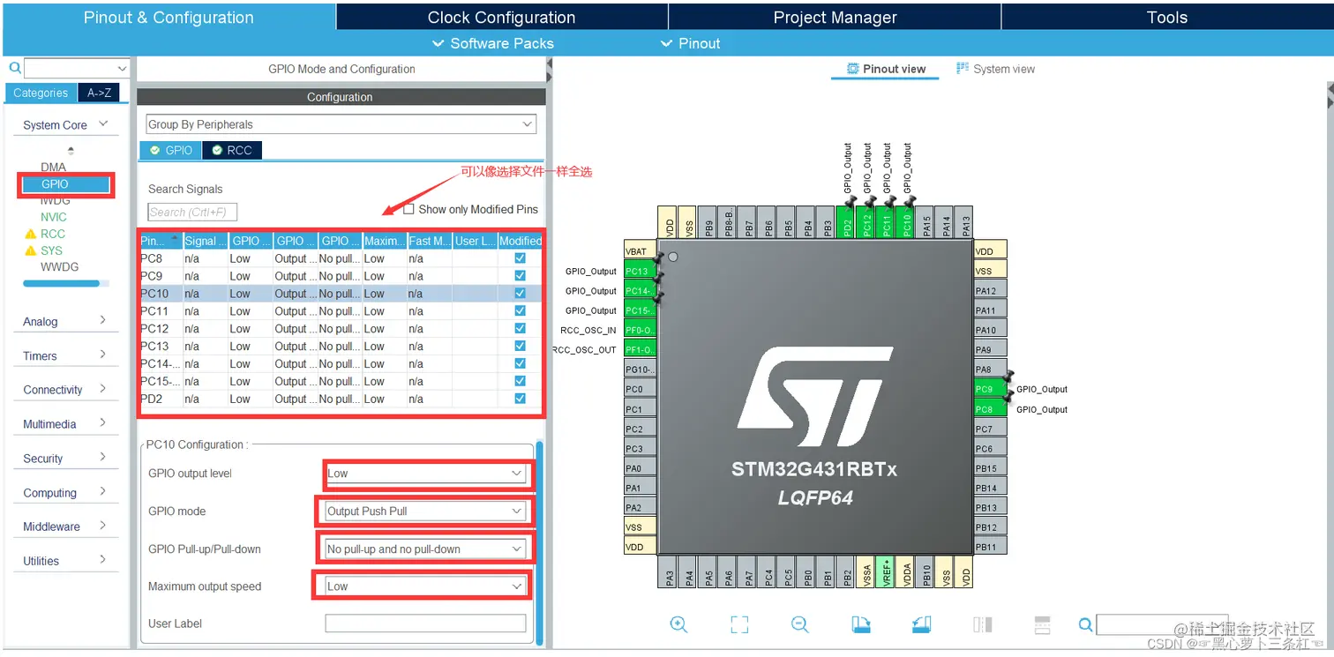The width and height of the screenshot is (1334, 657).
Task: Click the category search magnifier icon
Action: coord(15,68)
